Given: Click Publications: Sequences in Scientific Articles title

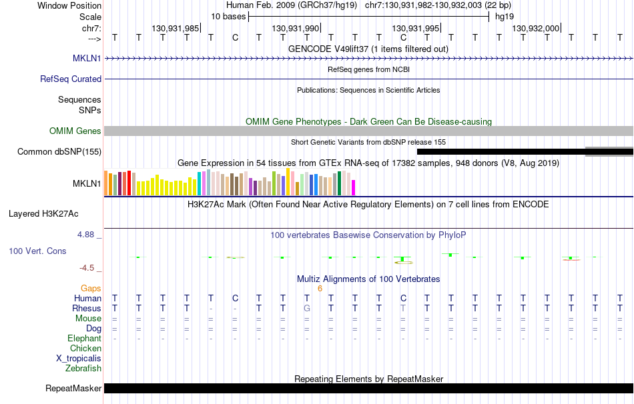Looking at the screenshot, I should point(368,90).
